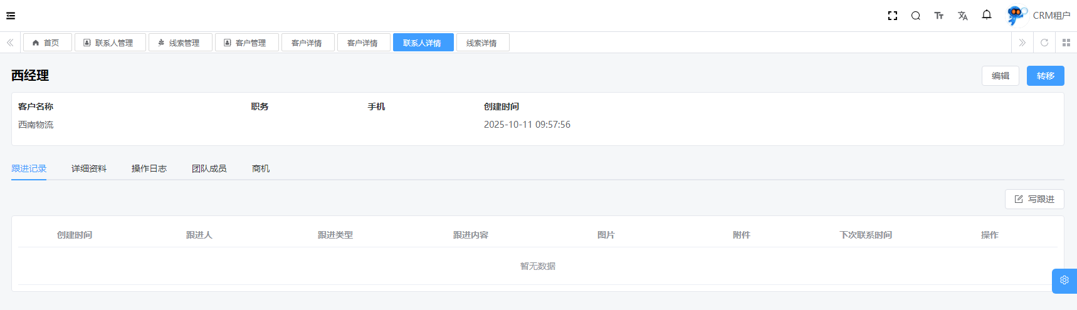This screenshot has height=310, width=1077.
Task: Open the settings gear floating button
Action: click(1064, 281)
